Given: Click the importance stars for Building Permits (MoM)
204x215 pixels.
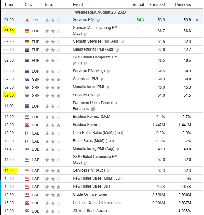Looking at the screenshot, I should [52, 117].
